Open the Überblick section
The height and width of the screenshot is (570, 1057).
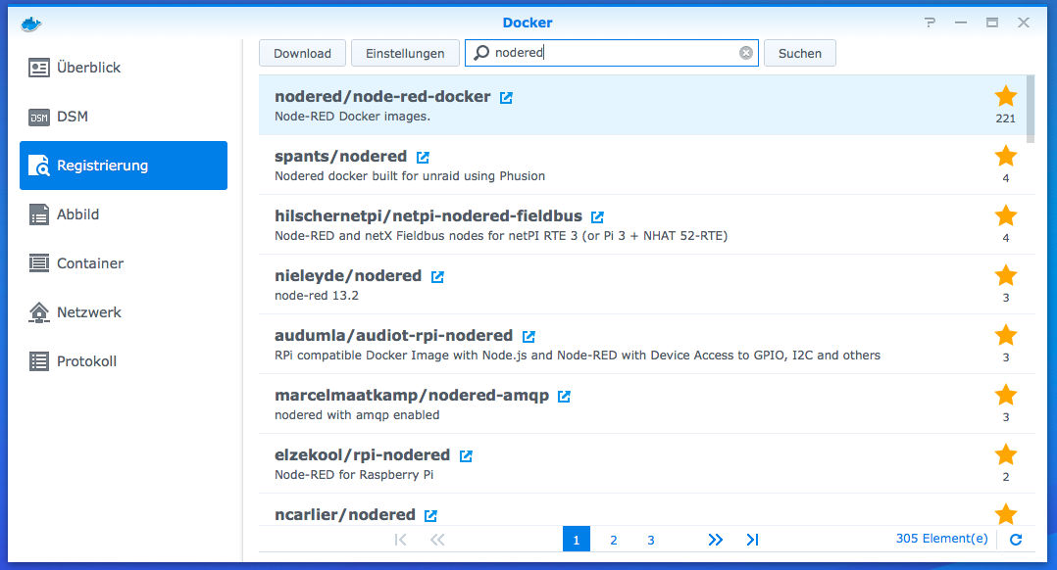tap(124, 68)
